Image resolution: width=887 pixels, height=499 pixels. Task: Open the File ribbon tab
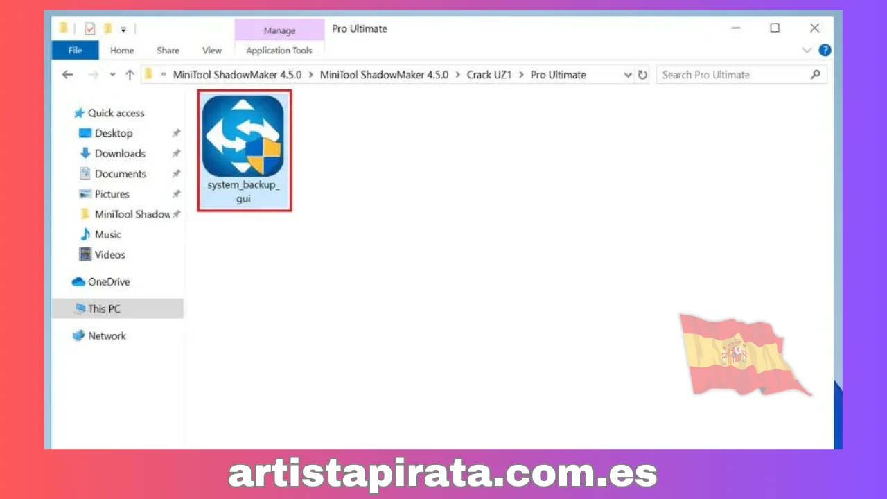[x=76, y=50]
